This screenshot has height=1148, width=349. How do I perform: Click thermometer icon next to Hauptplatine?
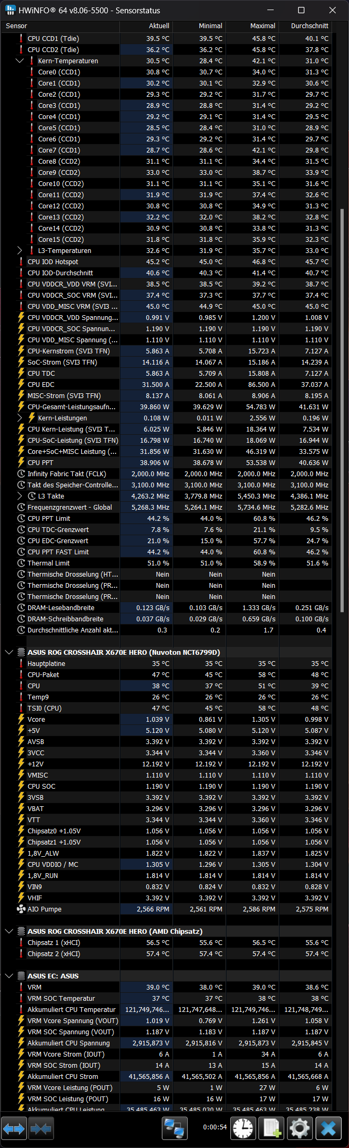pos(21,663)
